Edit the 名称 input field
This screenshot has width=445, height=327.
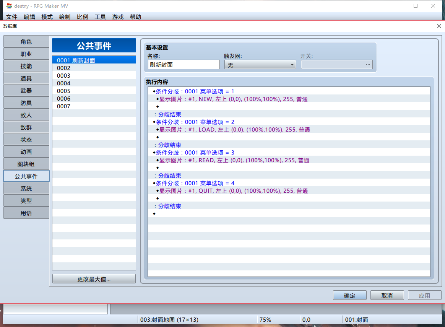pyautogui.click(x=184, y=65)
